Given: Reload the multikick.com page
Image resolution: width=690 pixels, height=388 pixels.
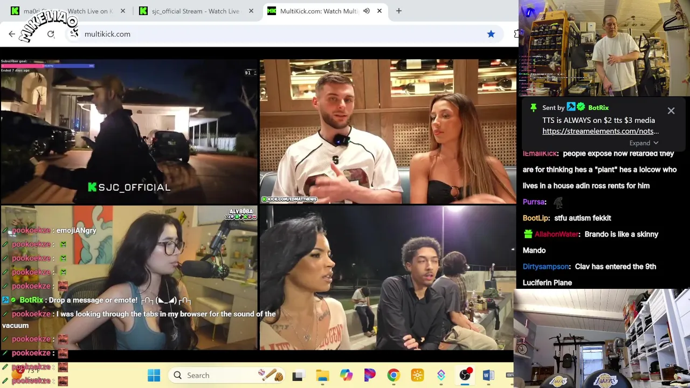Looking at the screenshot, I should coord(51,34).
